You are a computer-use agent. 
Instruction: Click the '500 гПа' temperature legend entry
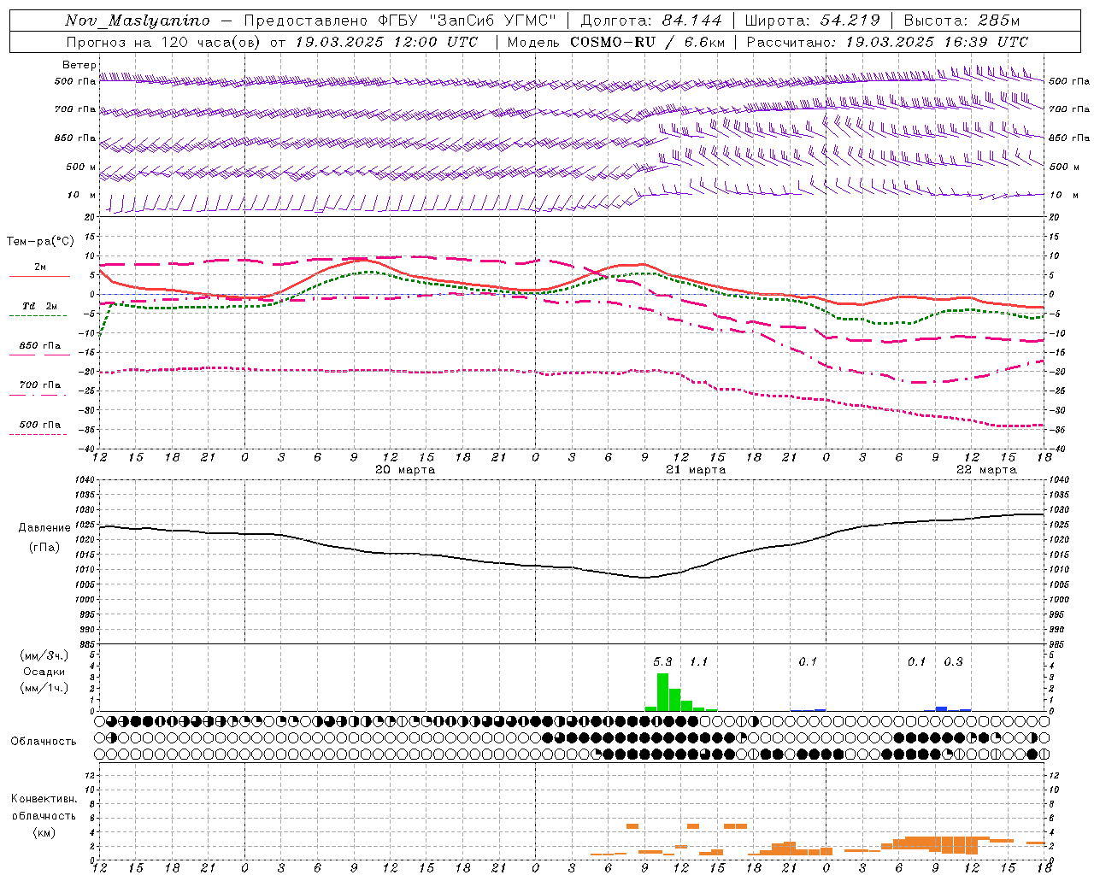pos(39,425)
